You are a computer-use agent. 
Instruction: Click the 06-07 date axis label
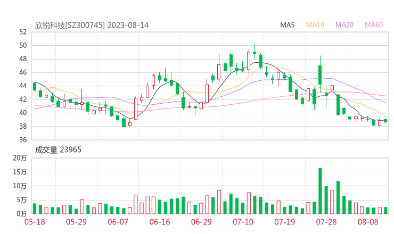click(x=118, y=222)
